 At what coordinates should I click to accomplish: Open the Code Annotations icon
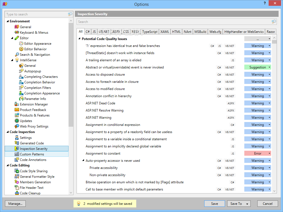tap(17, 160)
